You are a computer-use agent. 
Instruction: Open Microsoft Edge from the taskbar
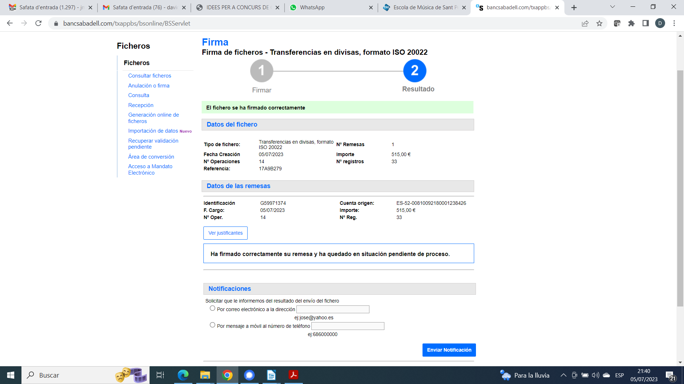tap(183, 375)
